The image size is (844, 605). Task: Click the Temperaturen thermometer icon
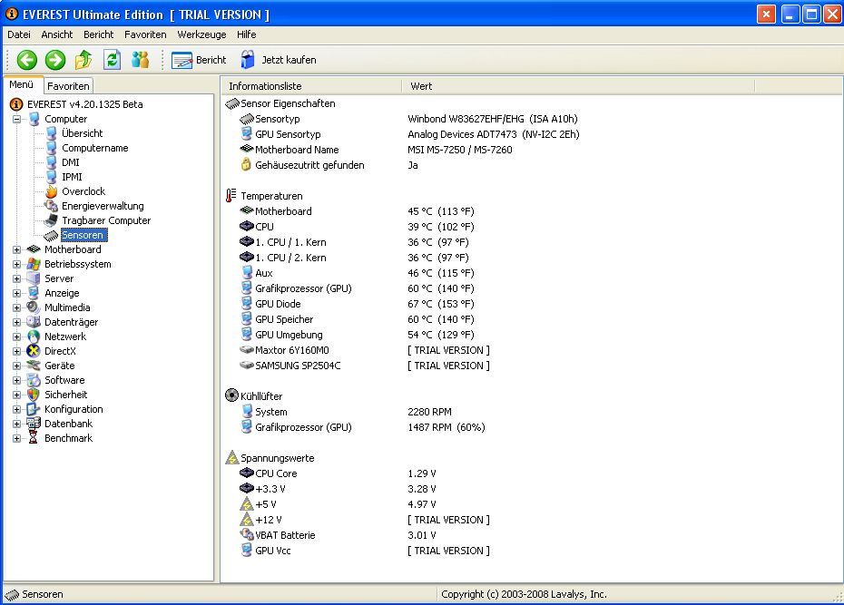coord(231,196)
